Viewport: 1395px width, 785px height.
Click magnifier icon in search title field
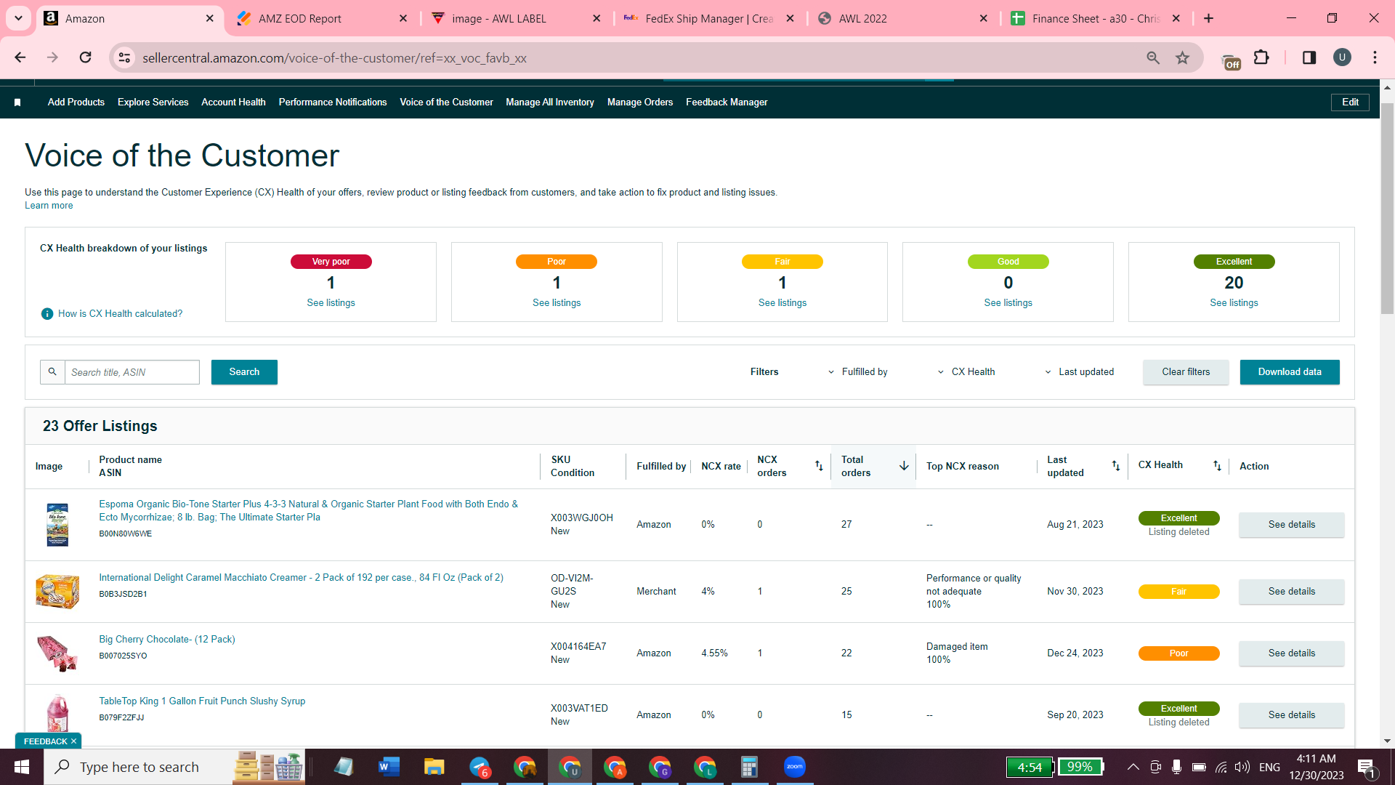(x=52, y=372)
